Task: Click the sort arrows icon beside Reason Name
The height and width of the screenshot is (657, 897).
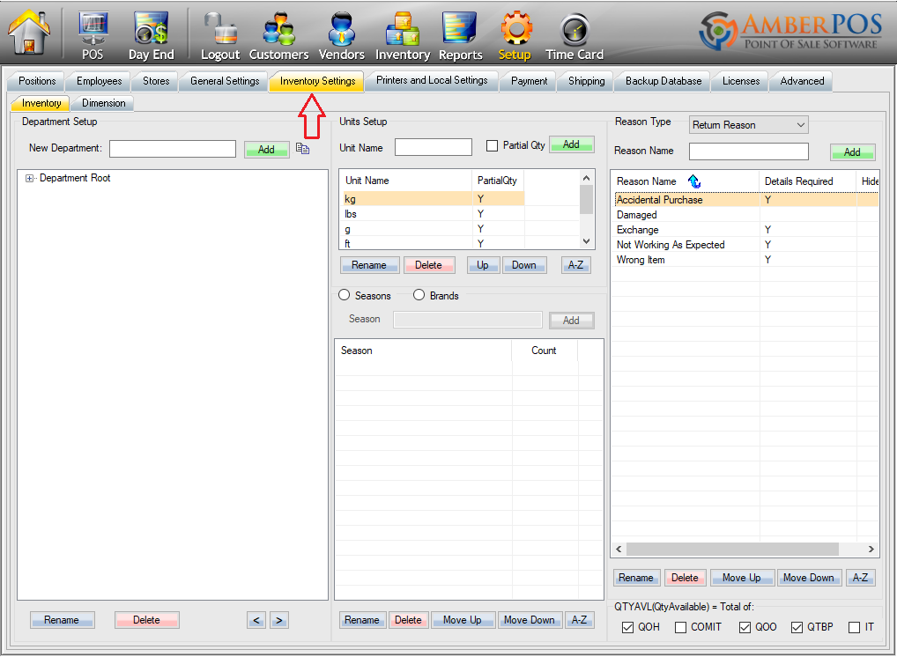Action: coord(694,181)
